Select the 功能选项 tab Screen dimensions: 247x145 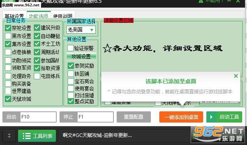[x=39, y=15]
